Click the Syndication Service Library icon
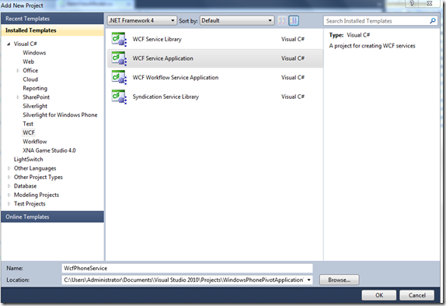Viewport: 446px width, 306px height. point(119,97)
